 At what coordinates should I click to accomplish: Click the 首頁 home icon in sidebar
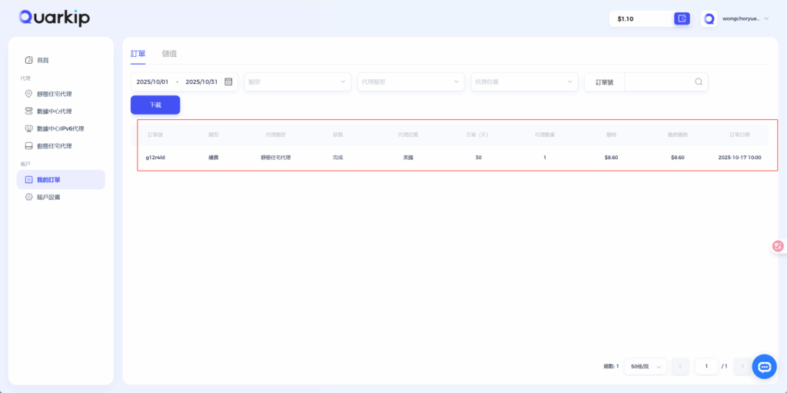[x=29, y=60]
